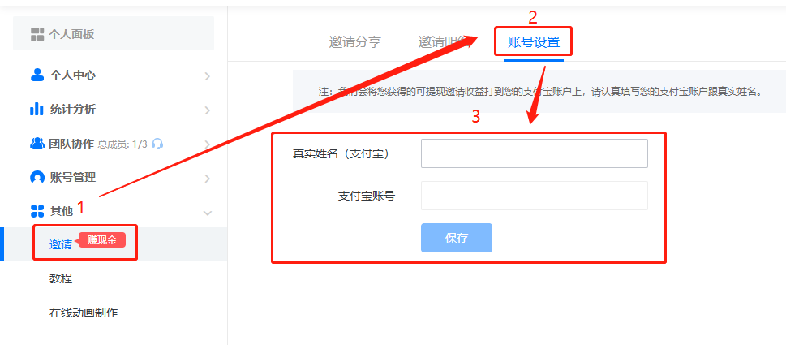The image size is (786, 345).
Task: Click the 赚现金 red badge
Action: pyautogui.click(x=101, y=240)
